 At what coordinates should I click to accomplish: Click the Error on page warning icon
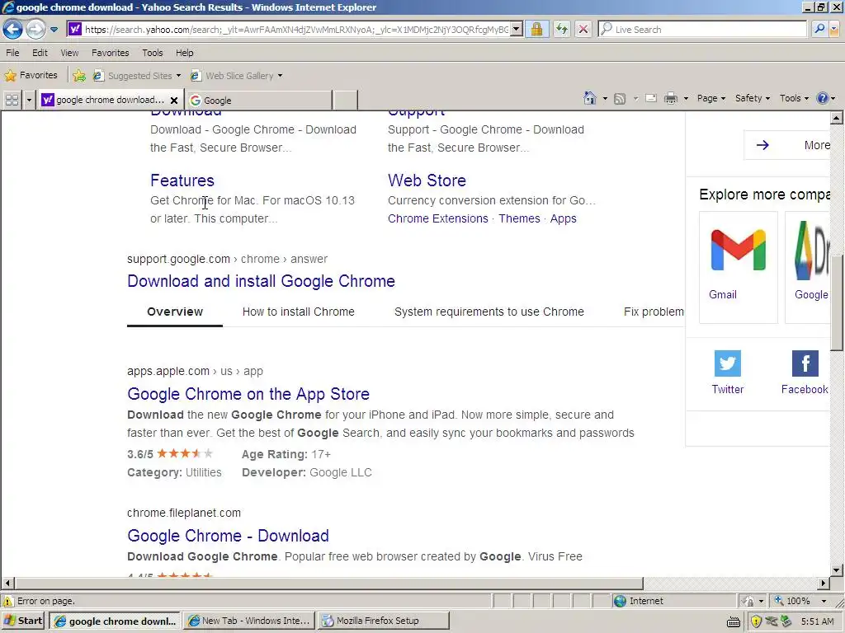point(8,601)
